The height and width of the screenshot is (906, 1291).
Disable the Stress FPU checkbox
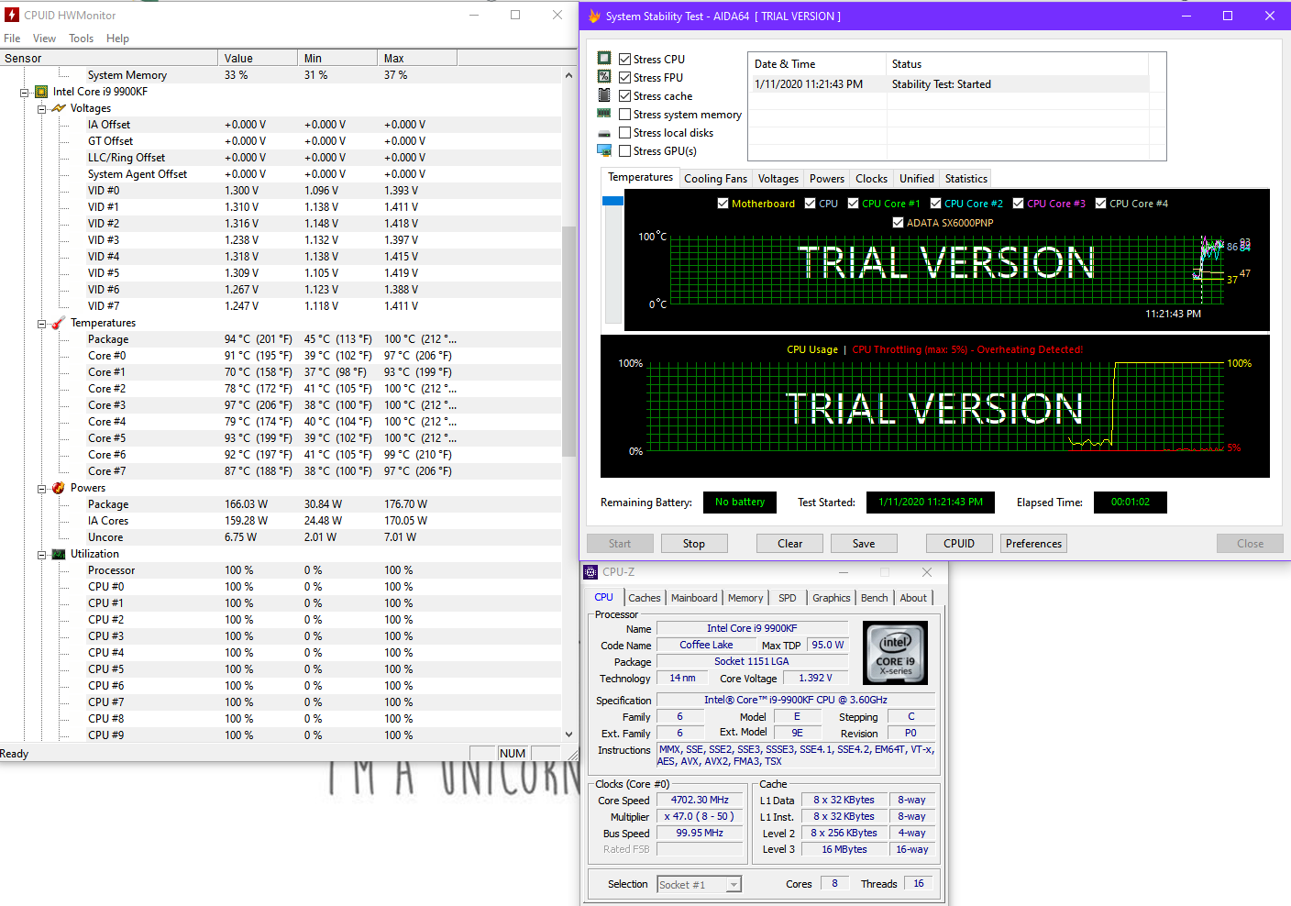point(624,77)
